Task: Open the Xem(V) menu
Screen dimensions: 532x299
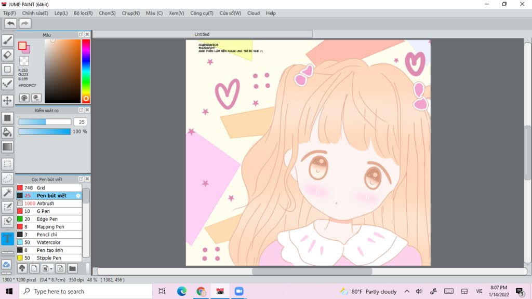Action: (x=177, y=13)
